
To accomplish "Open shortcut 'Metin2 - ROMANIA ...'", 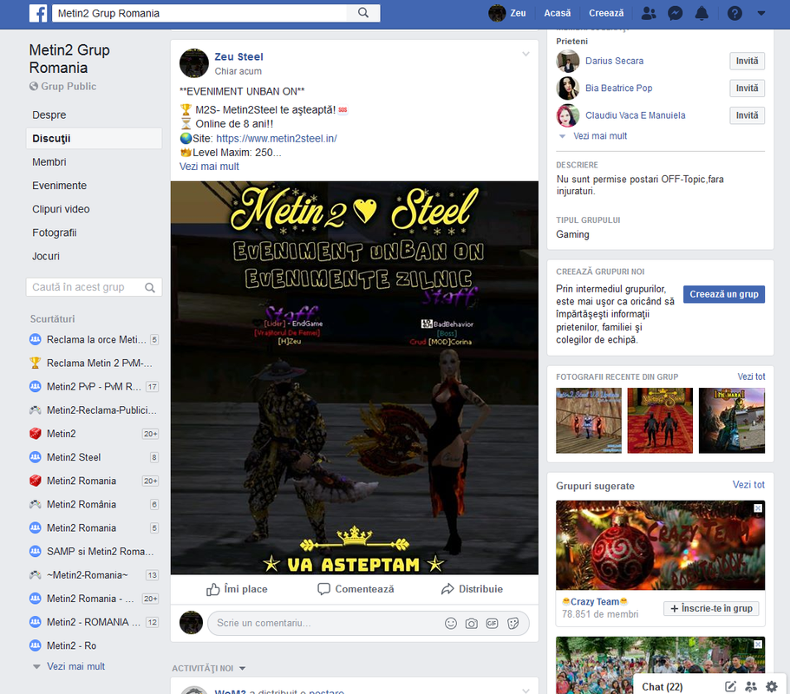I will click(x=95, y=622).
